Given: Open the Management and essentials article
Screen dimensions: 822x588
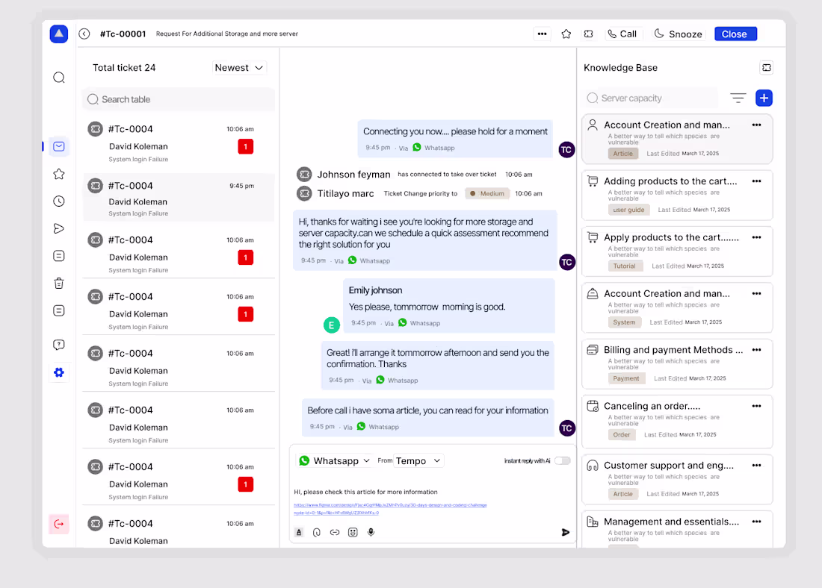Looking at the screenshot, I should (677, 530).
